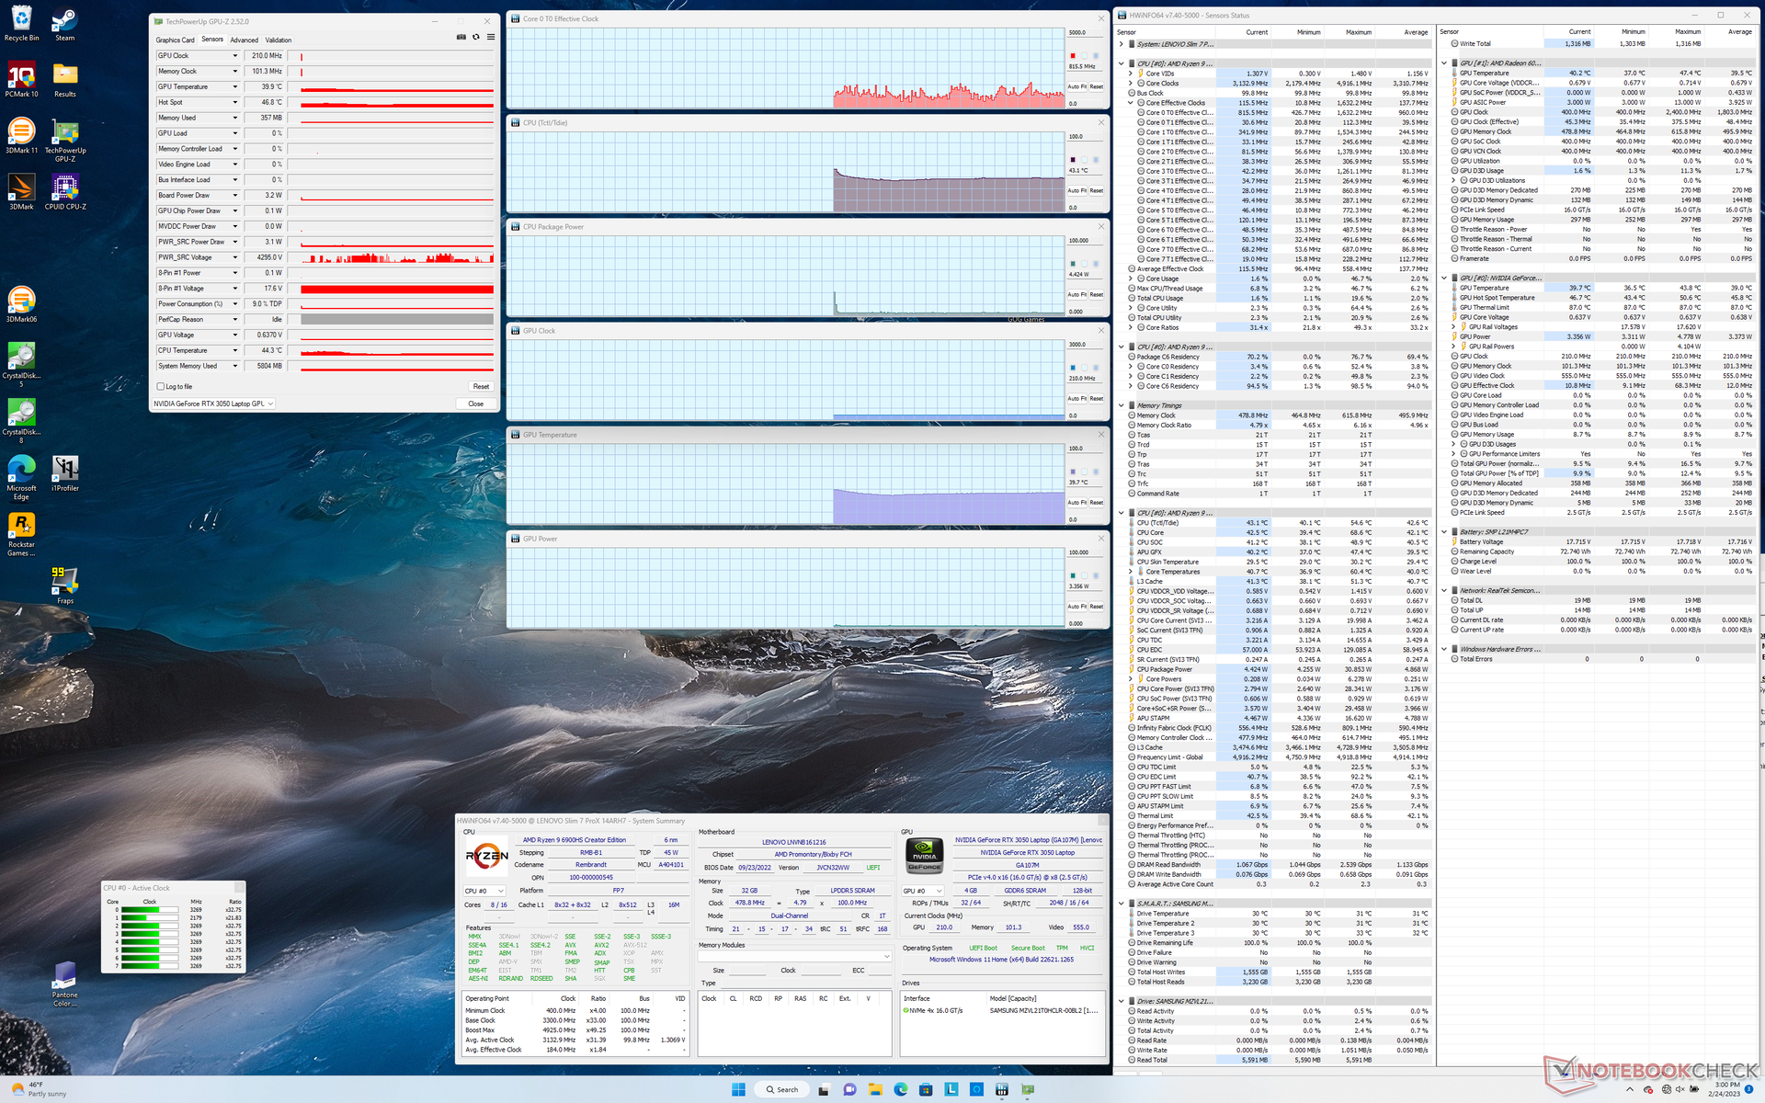Click teal swatch in CPU Package Power graph
This screenshot has height=1103, width=1765.
tap(1073, 264)
